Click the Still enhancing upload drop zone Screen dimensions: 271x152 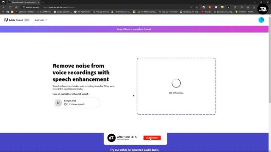coord(176,86)
